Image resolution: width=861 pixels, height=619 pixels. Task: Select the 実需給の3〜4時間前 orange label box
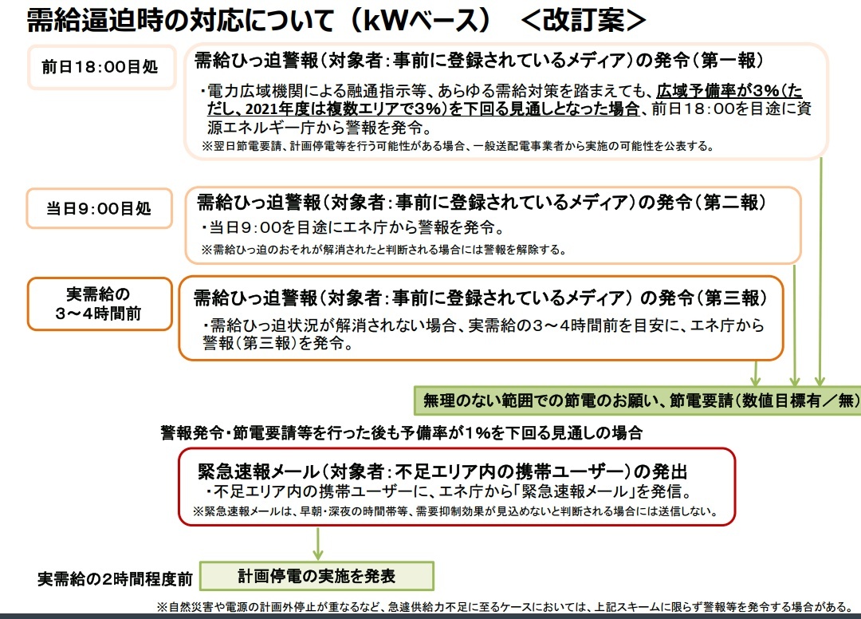click(x=99, y=303)
